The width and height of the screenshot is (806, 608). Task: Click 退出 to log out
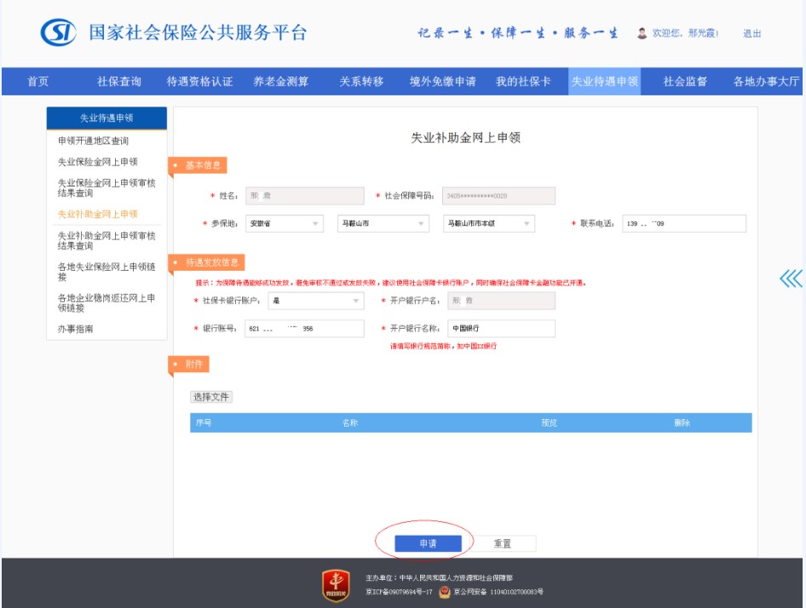(751, 33)
